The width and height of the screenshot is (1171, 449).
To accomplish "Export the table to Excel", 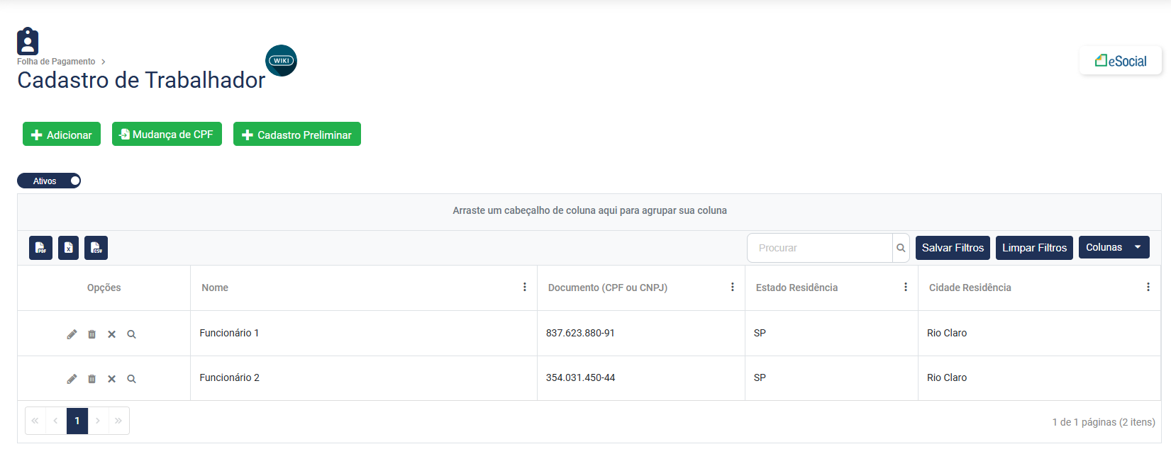I will [68, 248].
